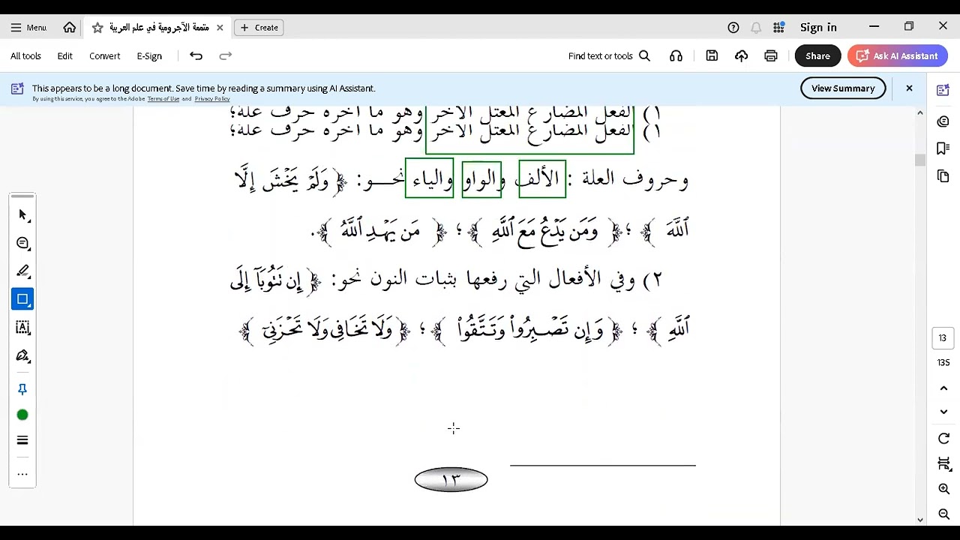This screenshot has height=540, width=960.
Task: Open the Terms of Use link
Action: click(x=163, y=99)
